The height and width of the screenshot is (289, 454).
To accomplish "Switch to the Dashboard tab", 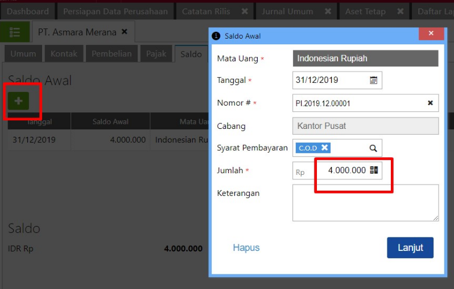I will coord(27,11).
